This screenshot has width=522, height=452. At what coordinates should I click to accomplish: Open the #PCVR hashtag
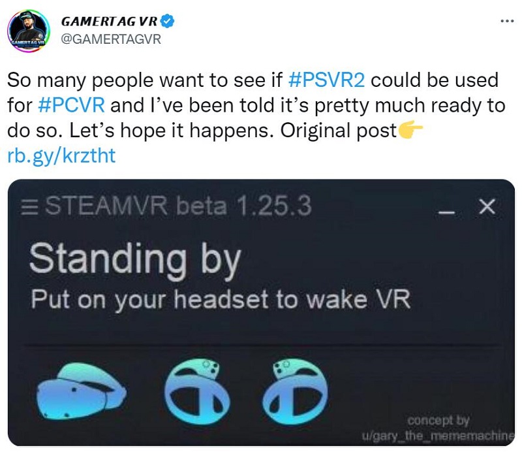tap(72, 105)
